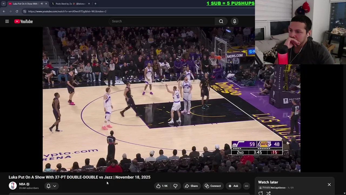This screenshot has width=346, height=195.
Task: Focus the YouTube Search field
Action: pos(162,21)
